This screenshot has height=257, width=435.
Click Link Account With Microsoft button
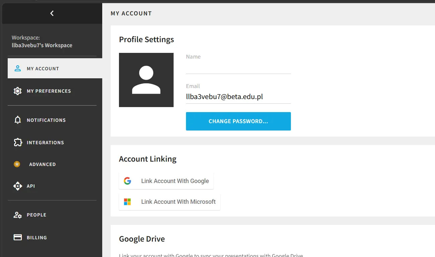click(x=170, y=202)
